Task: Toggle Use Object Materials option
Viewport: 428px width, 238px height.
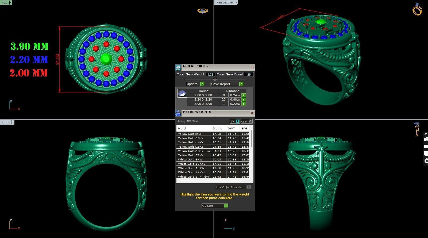Action: [x=233, y=187]
